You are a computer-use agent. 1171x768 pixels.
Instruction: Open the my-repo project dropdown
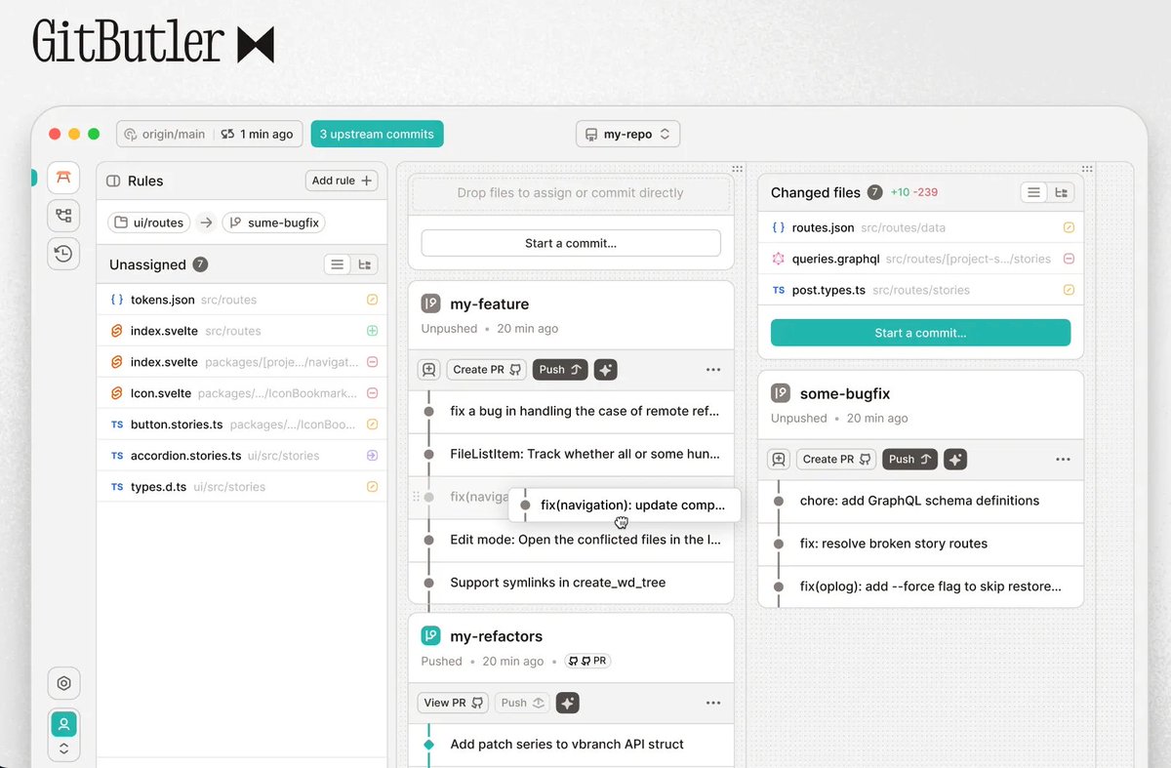click(x=627, y=134)
